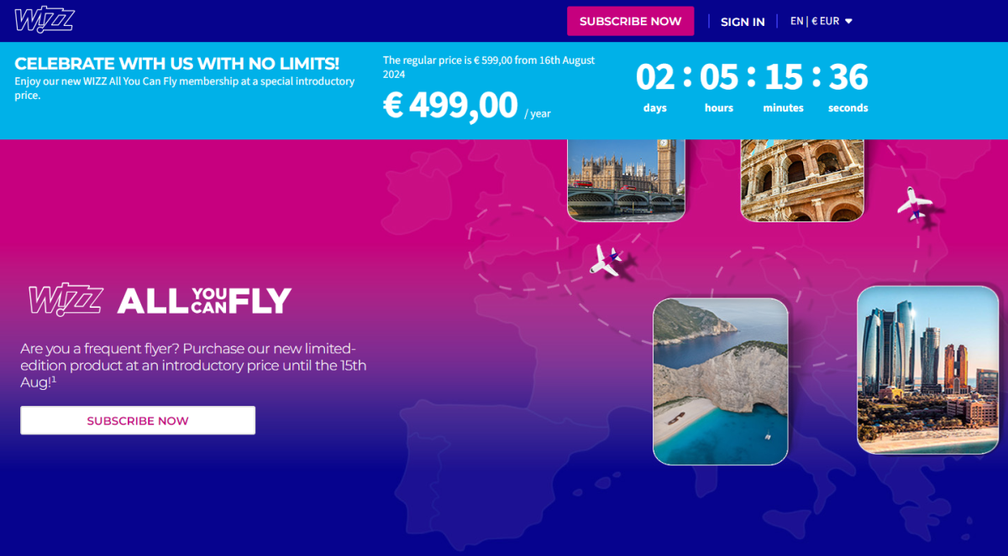Click the € 499,00 per year price

466,106
